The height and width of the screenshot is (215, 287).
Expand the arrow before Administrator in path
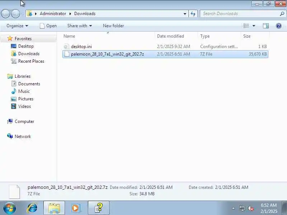tap(36, 14)
